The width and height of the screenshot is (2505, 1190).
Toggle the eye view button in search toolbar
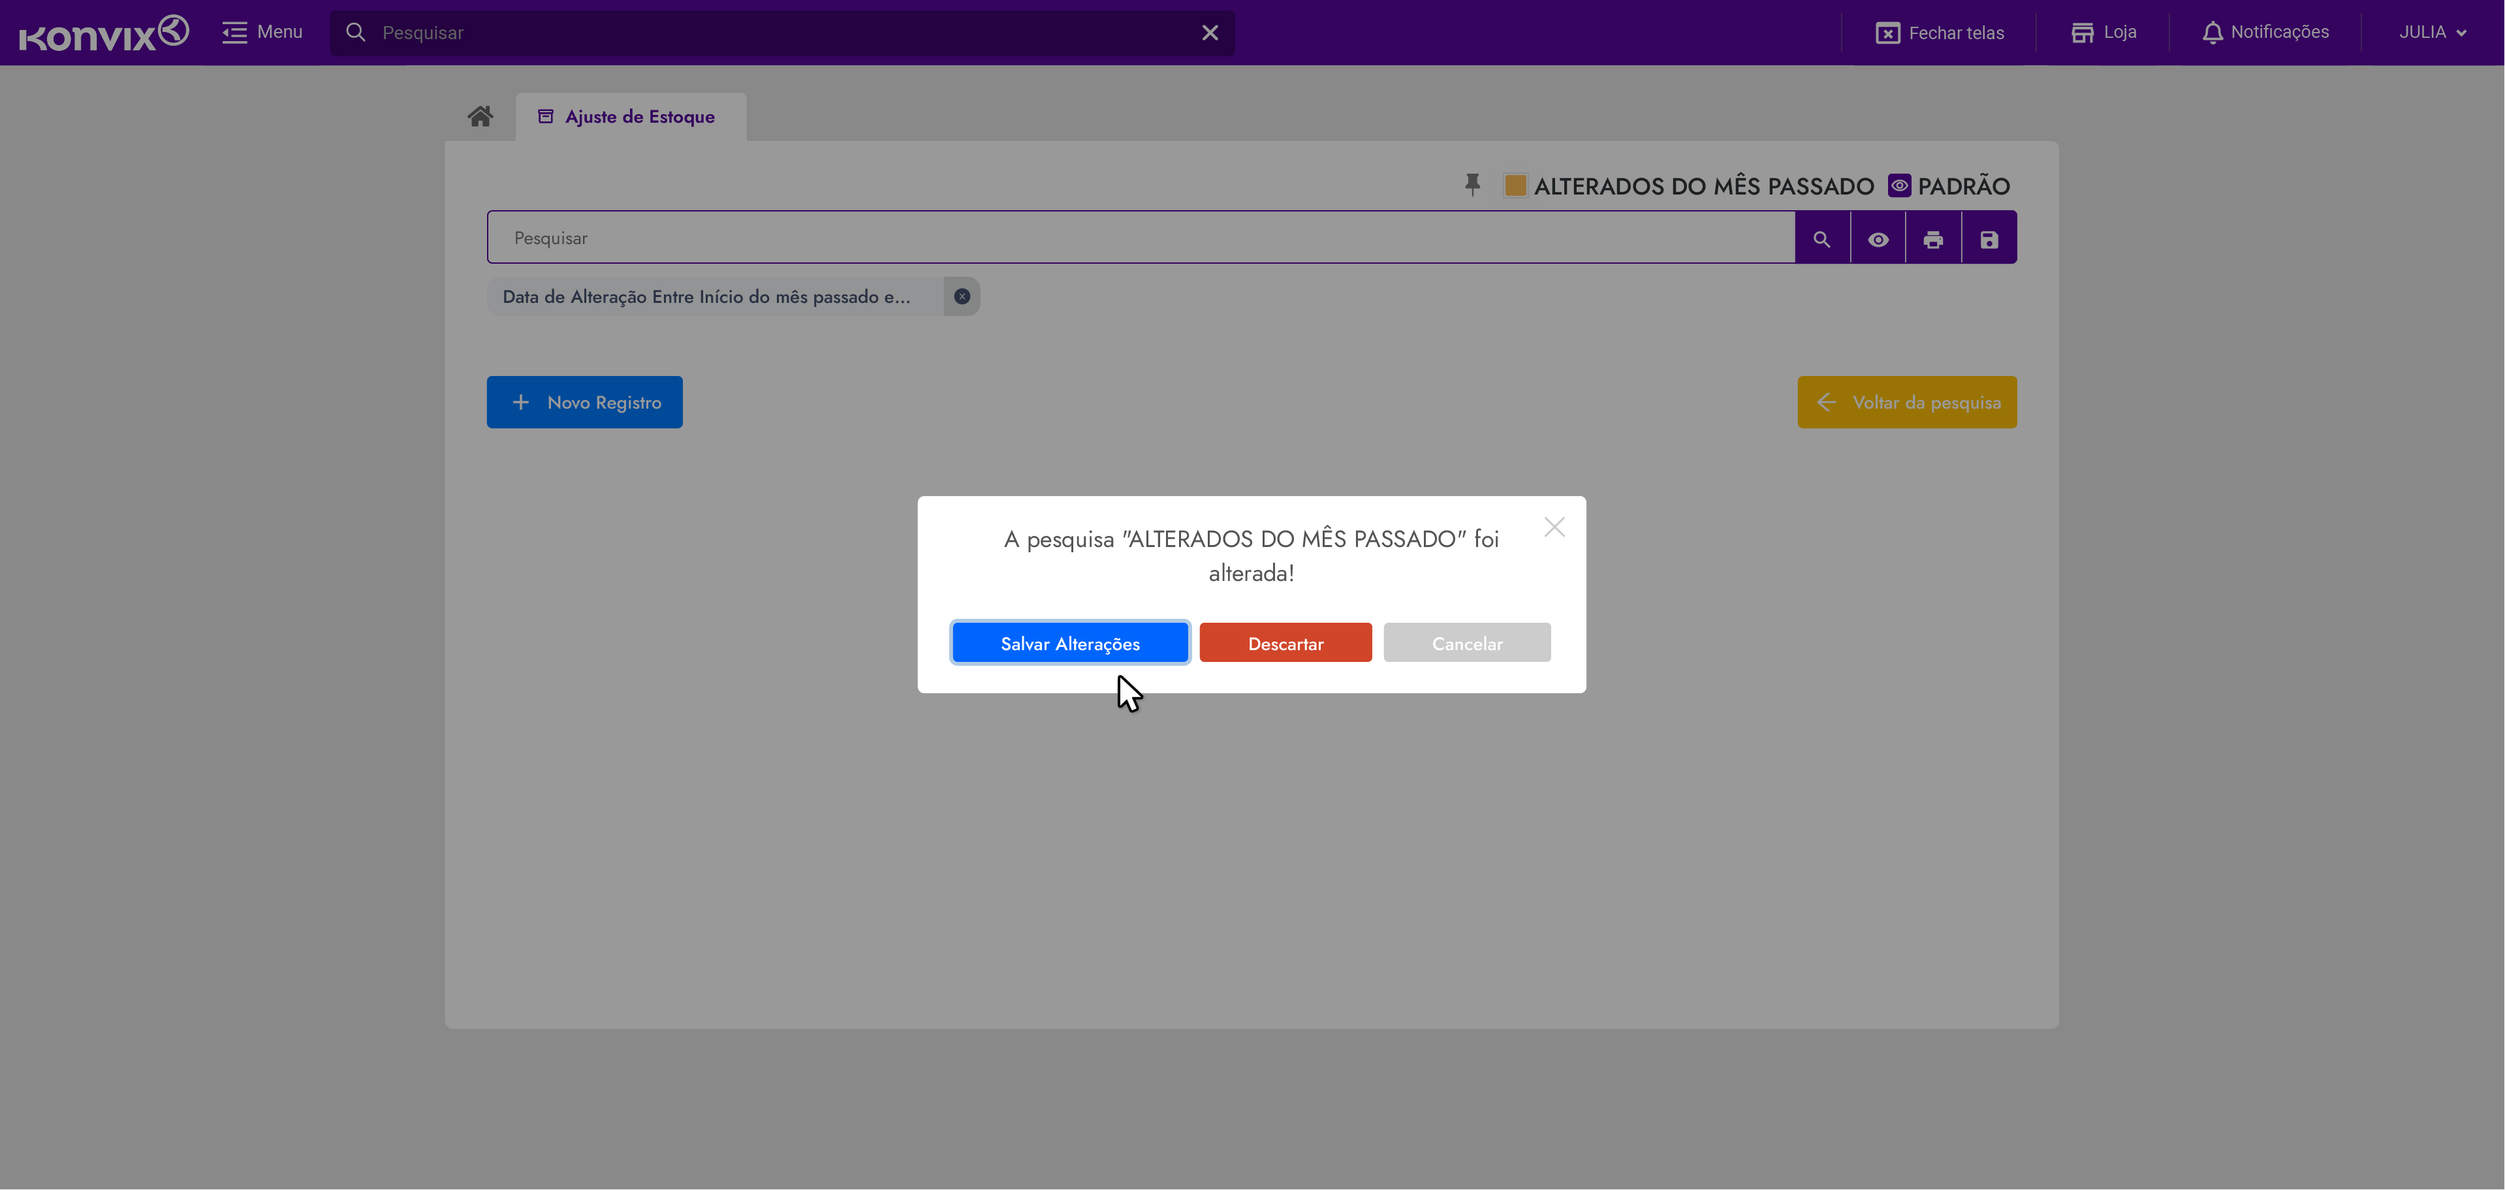point(1878,238)
